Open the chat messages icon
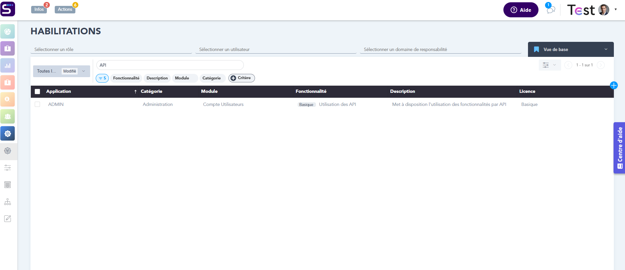The image size is (625, 270). tap(551, 9)
